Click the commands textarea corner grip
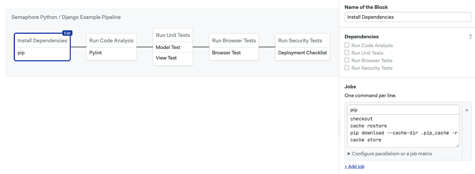This screenshot has width=475, height=174. (457, 145)
